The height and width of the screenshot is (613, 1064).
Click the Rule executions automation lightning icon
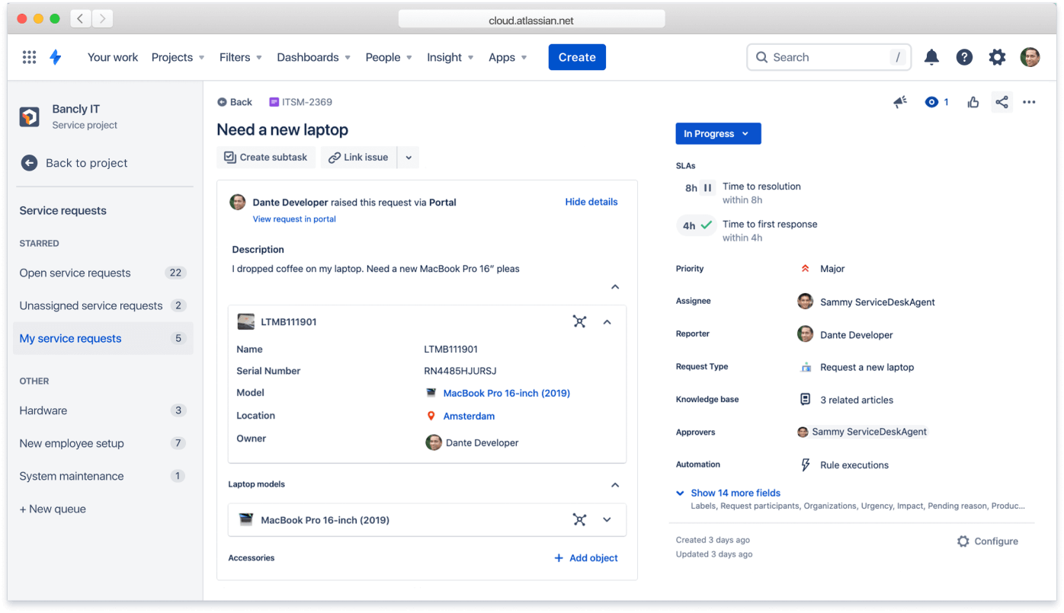pos(805,465)
